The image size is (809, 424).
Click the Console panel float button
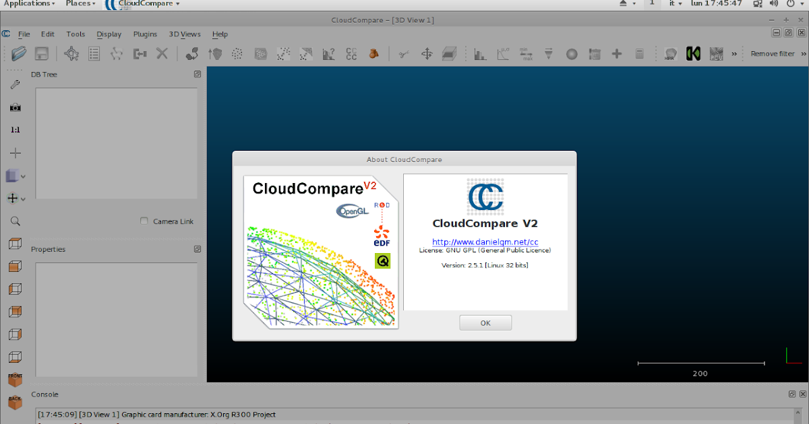[793, 394]
